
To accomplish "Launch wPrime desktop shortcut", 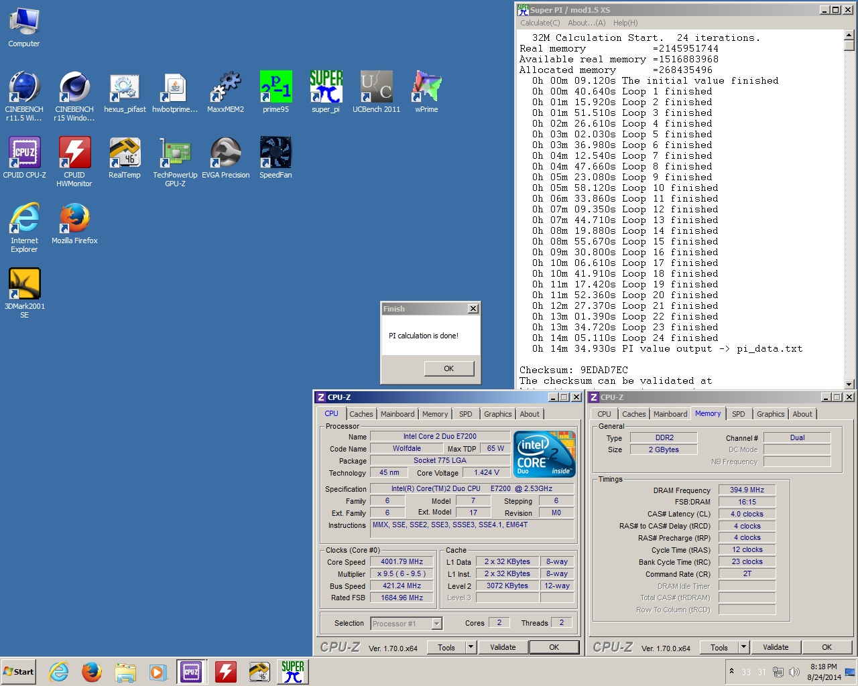I will click(426, 92).
